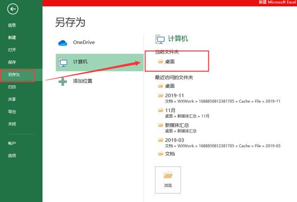Select 打开 in the sidebar
The image size is (297, 202).
tap(12, 50)
